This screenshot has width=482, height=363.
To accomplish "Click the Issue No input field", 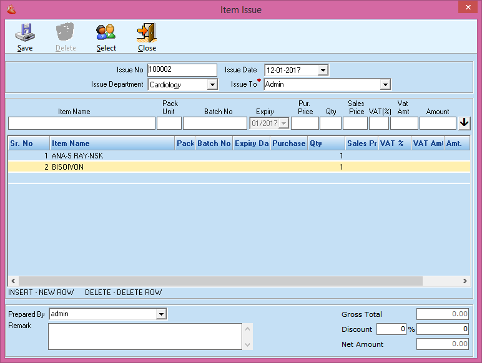I will (x=182, y=70).
